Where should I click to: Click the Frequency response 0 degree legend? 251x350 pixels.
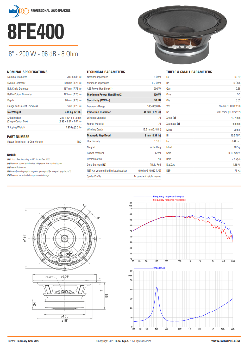pos(169,197)
